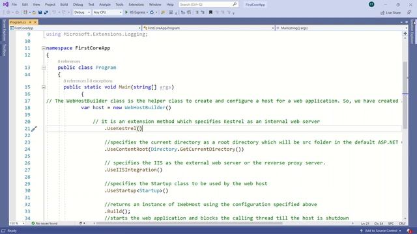The image size is (417, 234).
Task: Toggle a bookmark with the bookmark icon
Action: click(210, 12)
